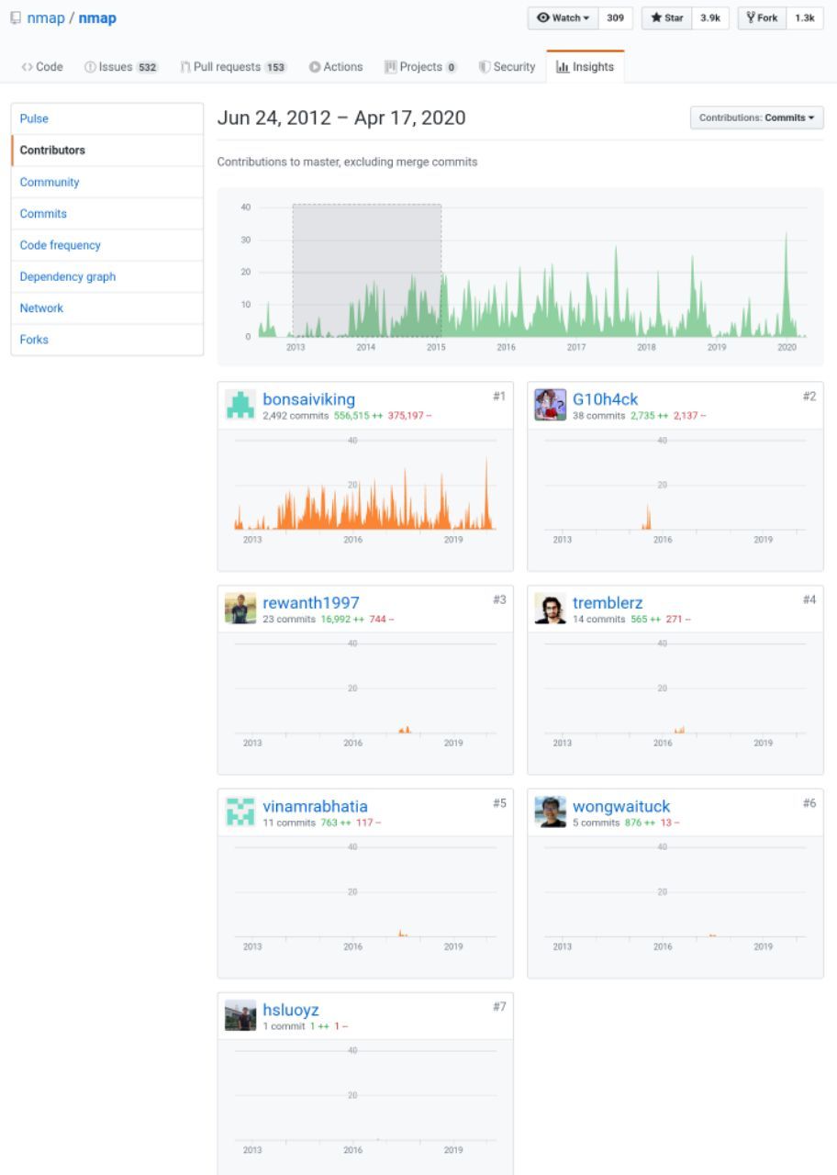Open wongwaituck's avatar
Image resolution: width=837 pixels, height=1175 pixels.
pyautogui.click(x=551, y=811)
